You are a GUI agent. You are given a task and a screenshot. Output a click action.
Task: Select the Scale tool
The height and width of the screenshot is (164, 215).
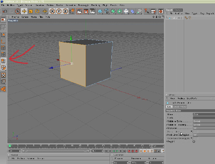point(31,11)
